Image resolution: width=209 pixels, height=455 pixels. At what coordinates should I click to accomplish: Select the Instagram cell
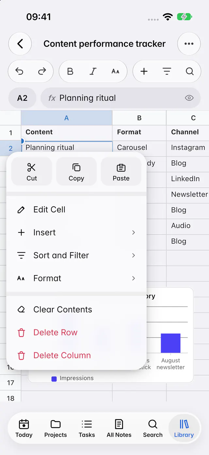(x=188, y=148)
